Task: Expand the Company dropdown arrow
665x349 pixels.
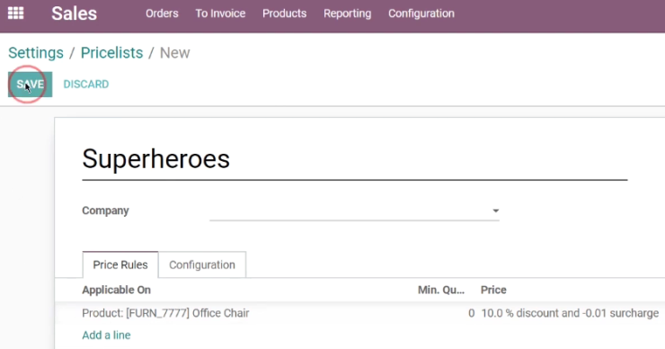Action: (x=495, y=210)
